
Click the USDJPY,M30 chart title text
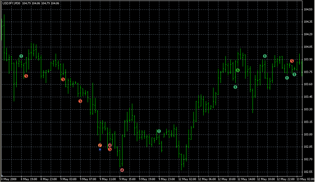click(x=11, y=3)
